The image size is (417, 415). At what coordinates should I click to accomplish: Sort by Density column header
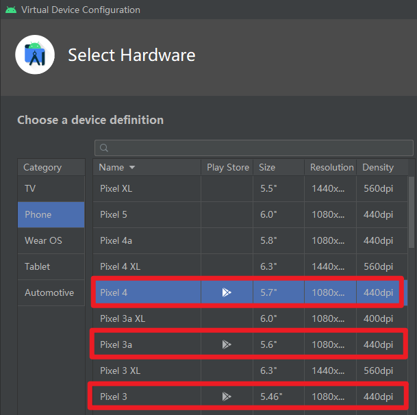point(382,167)
